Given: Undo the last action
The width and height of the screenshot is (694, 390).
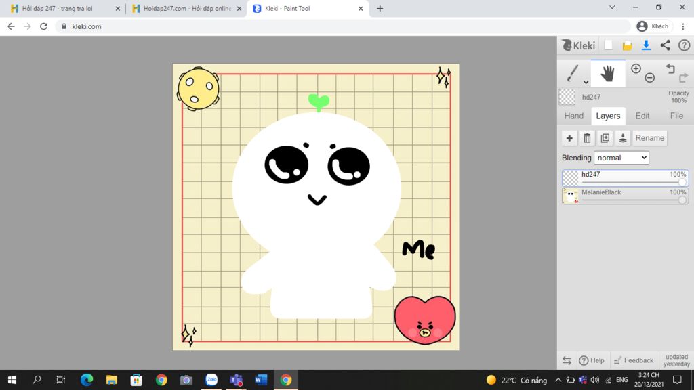Looking at the screenshot, I should pyautogui.click(x=670, y=68).
